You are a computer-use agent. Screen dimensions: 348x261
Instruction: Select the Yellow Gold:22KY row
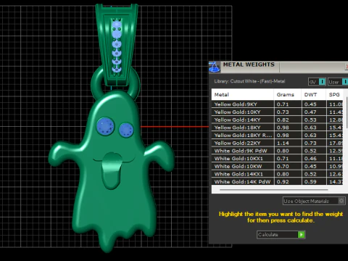pos(278,143)
